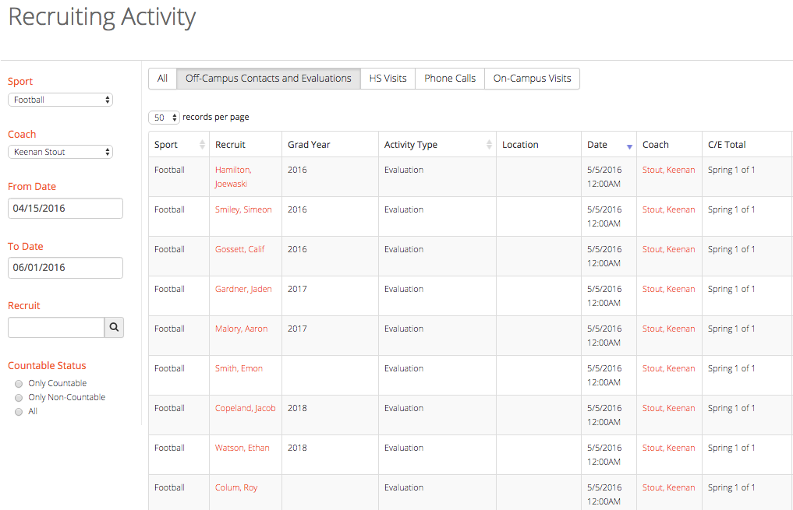The width and height of the screenshot is (793, 510).
Task: Click date 5/5/2016 in Malory row
Action: [604, 329]
